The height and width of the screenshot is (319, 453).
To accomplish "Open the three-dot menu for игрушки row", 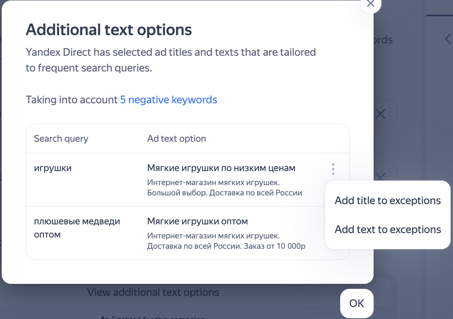I will pyautogui.click(x=333, y=169).
